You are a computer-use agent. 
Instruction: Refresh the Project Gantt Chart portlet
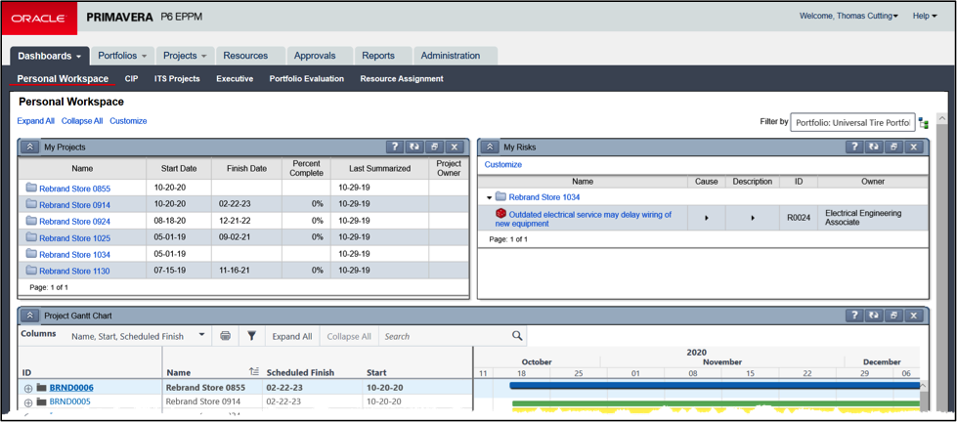tap(874, 316)
